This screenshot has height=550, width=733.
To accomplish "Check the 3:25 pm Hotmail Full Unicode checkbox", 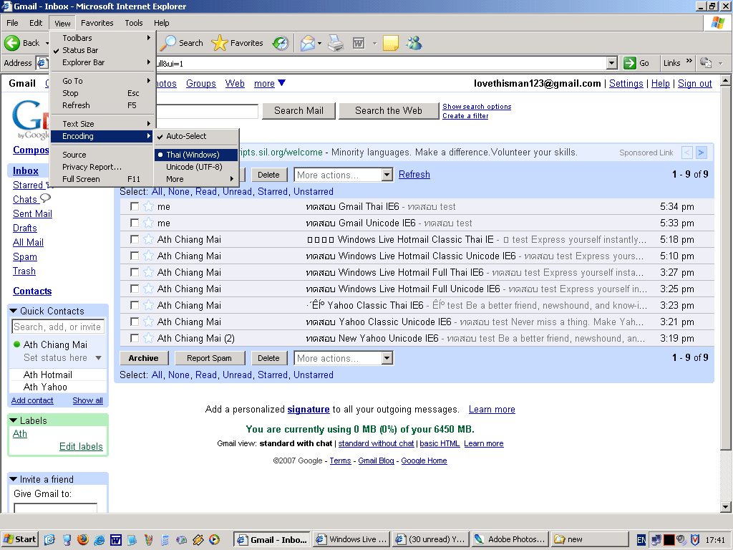I will point(135,289).
